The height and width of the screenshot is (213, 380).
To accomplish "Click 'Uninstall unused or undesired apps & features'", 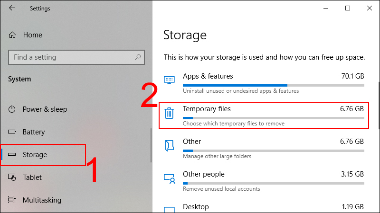I will 241,91.
